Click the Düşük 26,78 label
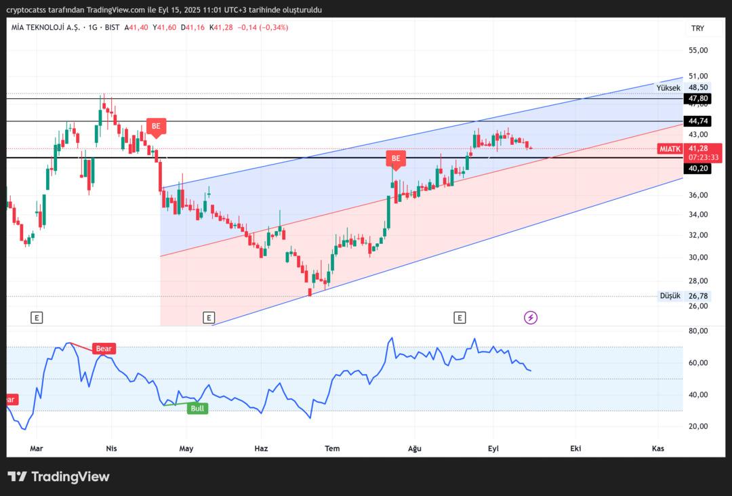Image resolution: width=732 pixels, height=496 pixels. pos(684,296)
